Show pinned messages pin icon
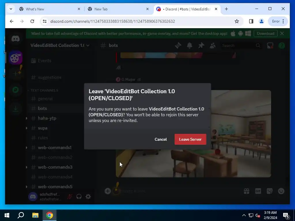The width and height of the screenshot is (295, 221). [201, 45]
